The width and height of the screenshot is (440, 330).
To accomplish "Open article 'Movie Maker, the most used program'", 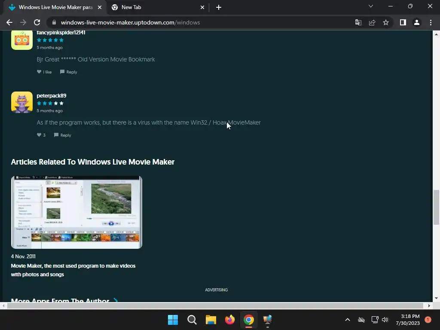I will (x=73, y=270).
